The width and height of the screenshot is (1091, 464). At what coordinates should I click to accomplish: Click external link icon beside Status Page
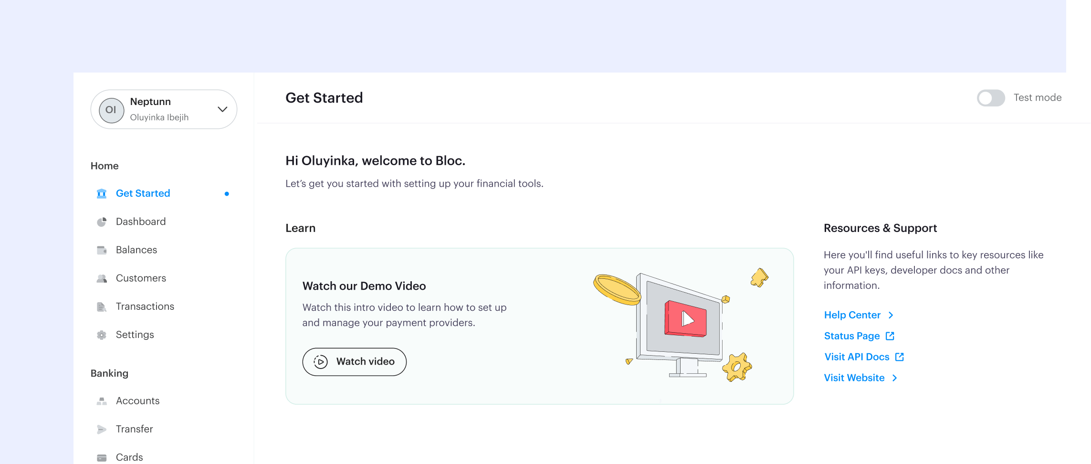pos(890,336)
